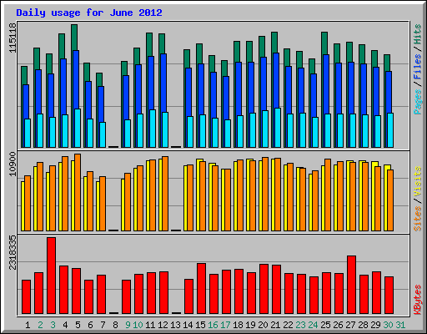
Task: Click day label 23 on the axis
Action: (x=300, y=325)
